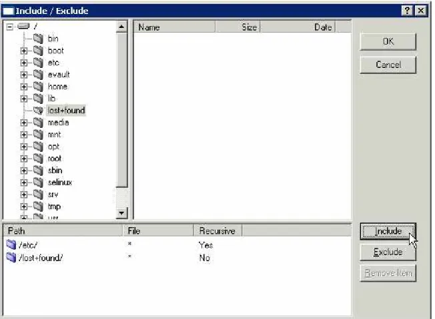
Task: Click the title bar help question mark
Action: click(x=407, y=11)
